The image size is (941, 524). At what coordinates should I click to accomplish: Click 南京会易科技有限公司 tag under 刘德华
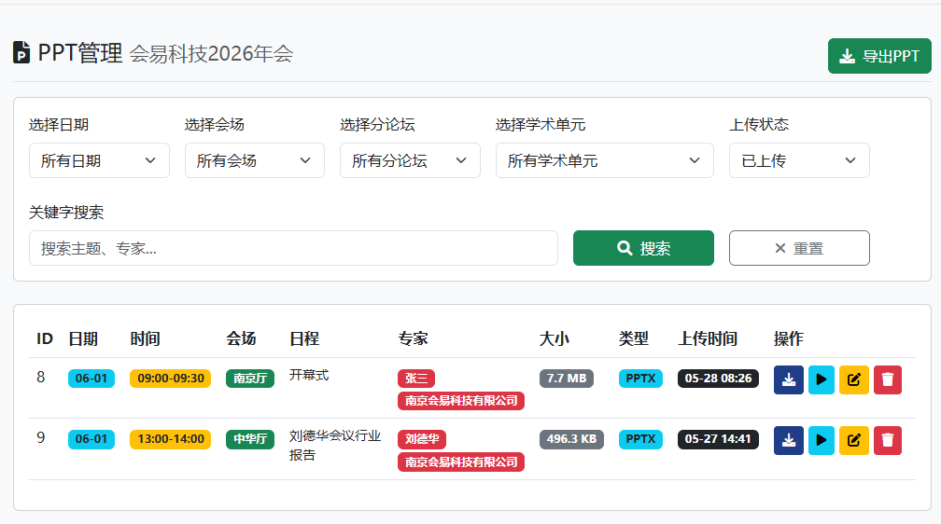461,462
